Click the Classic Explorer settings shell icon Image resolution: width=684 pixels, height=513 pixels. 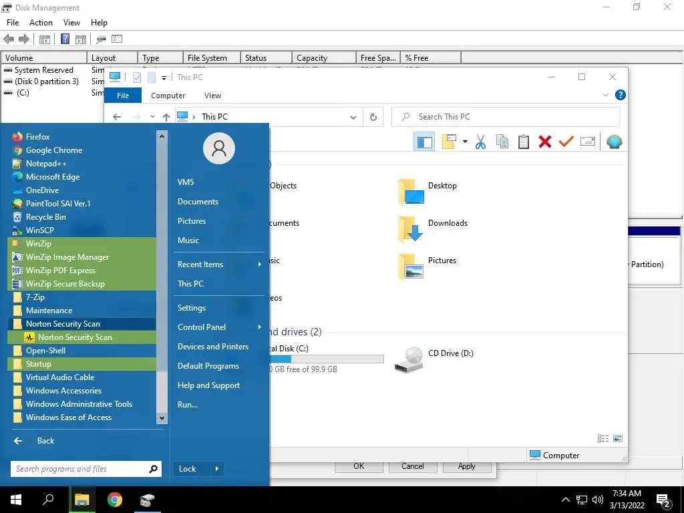click(615, 142)
